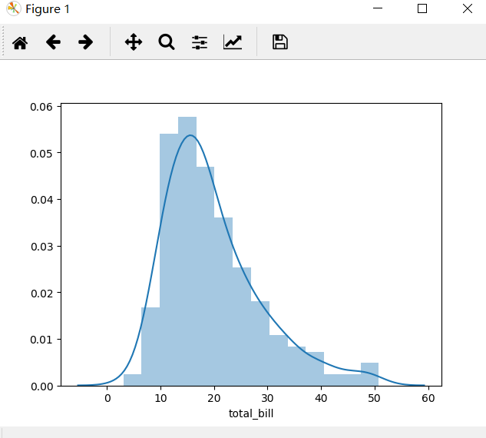Go forward to the next view

(x=85, y=42)
